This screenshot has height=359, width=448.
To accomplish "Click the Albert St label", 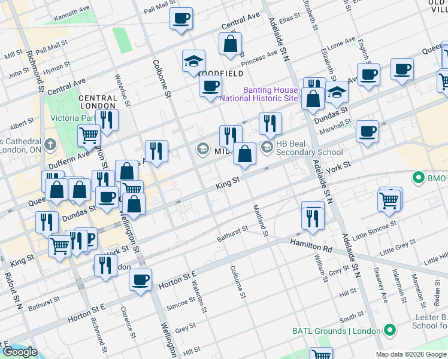I will pyautogui.click(x=22, y=124).
